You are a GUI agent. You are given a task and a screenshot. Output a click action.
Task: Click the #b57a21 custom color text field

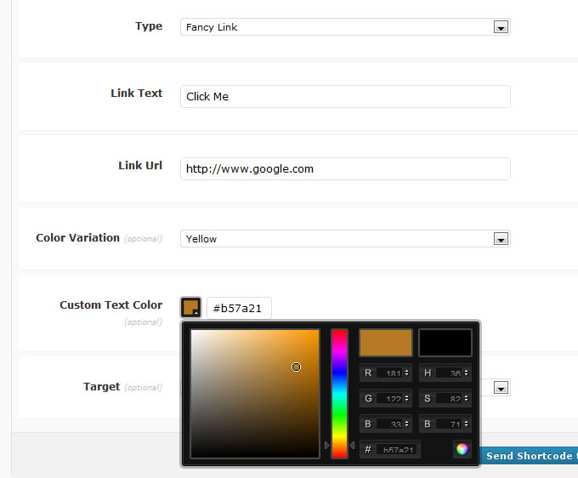point(239,308)
